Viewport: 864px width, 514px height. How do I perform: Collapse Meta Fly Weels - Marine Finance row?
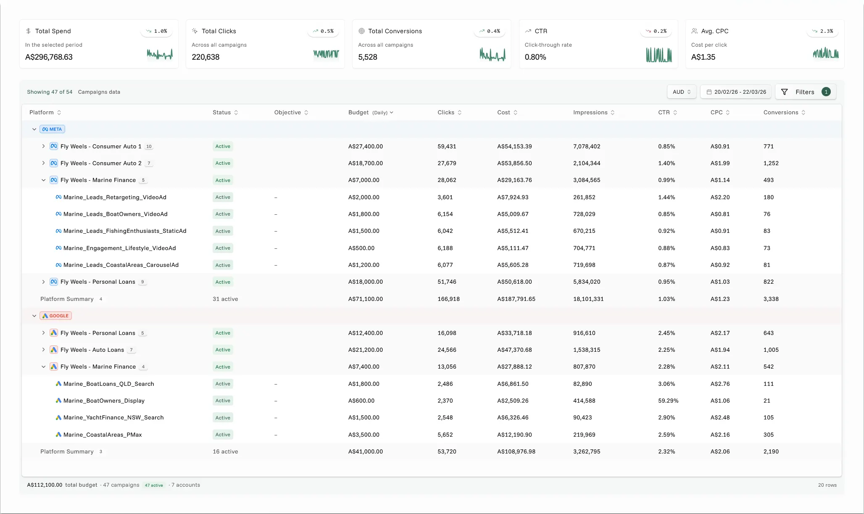point(43,180)
